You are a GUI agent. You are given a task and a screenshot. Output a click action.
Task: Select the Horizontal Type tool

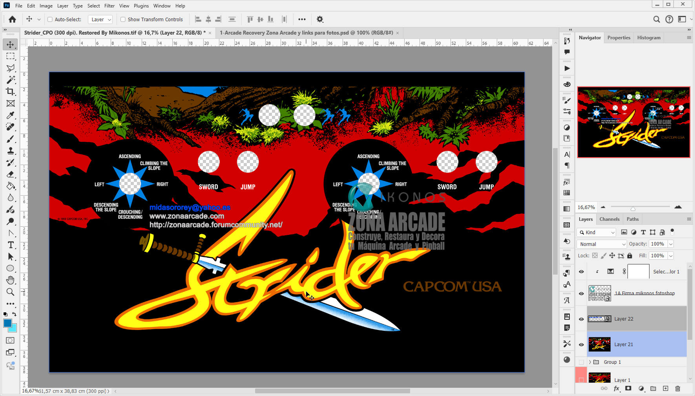pyautogui.click(x=10, y=245)
